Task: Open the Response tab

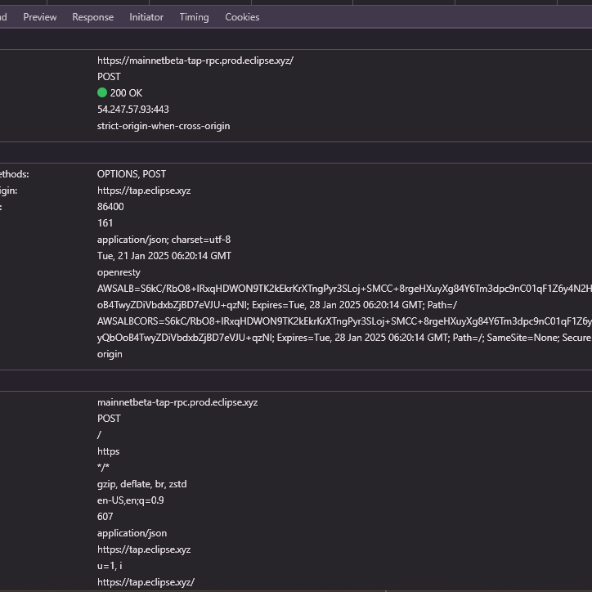Action: [92, 17]
